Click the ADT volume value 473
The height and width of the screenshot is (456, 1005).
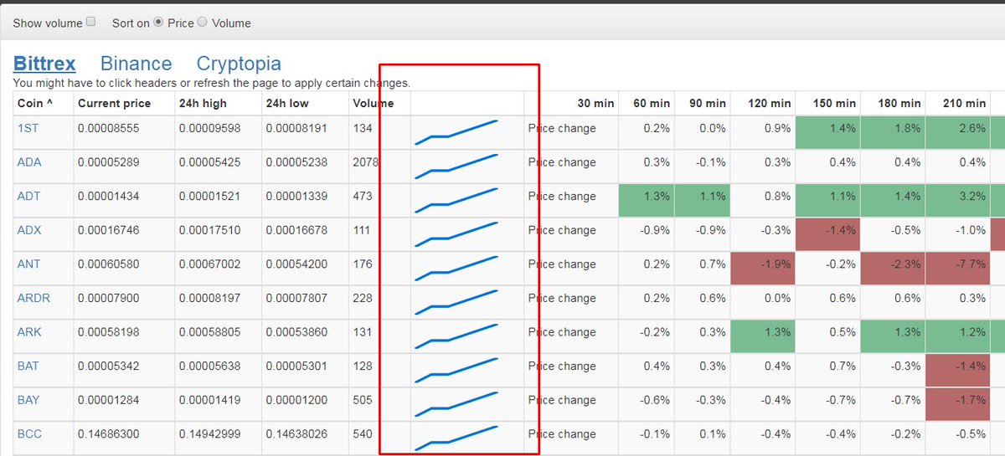point(363,197)
